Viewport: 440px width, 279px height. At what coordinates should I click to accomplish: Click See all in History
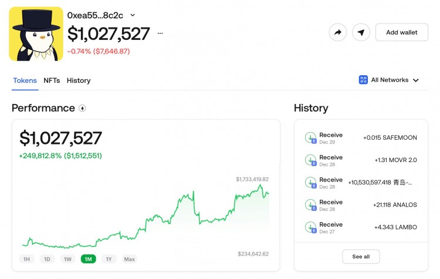tap(361, 257)
